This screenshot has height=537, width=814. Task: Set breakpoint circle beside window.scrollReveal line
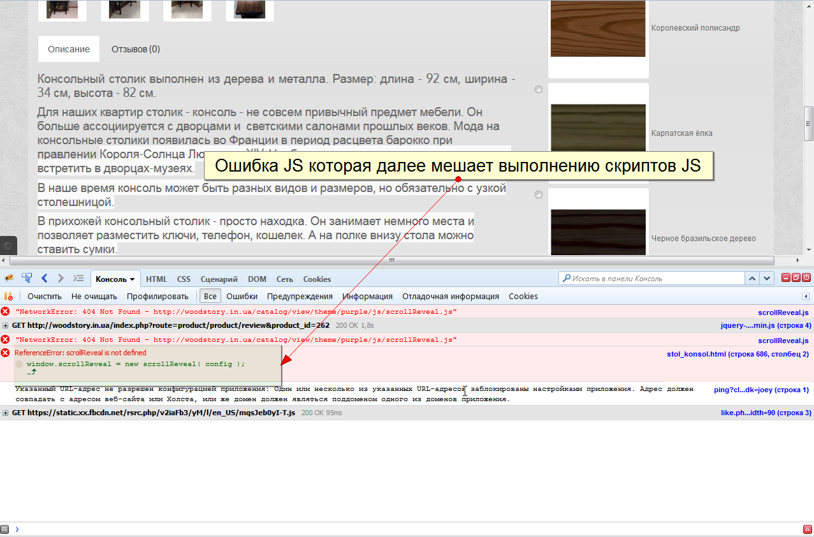tap(19, 364)
